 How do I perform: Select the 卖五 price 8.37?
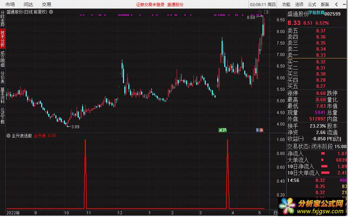[x=321, y=31]
